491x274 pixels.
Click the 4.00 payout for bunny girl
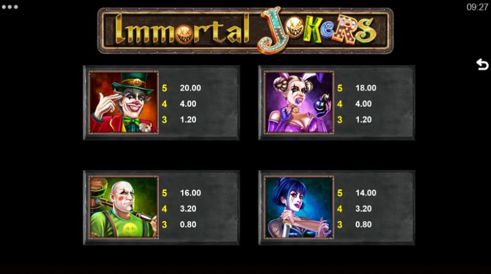(x=363, y=104)
